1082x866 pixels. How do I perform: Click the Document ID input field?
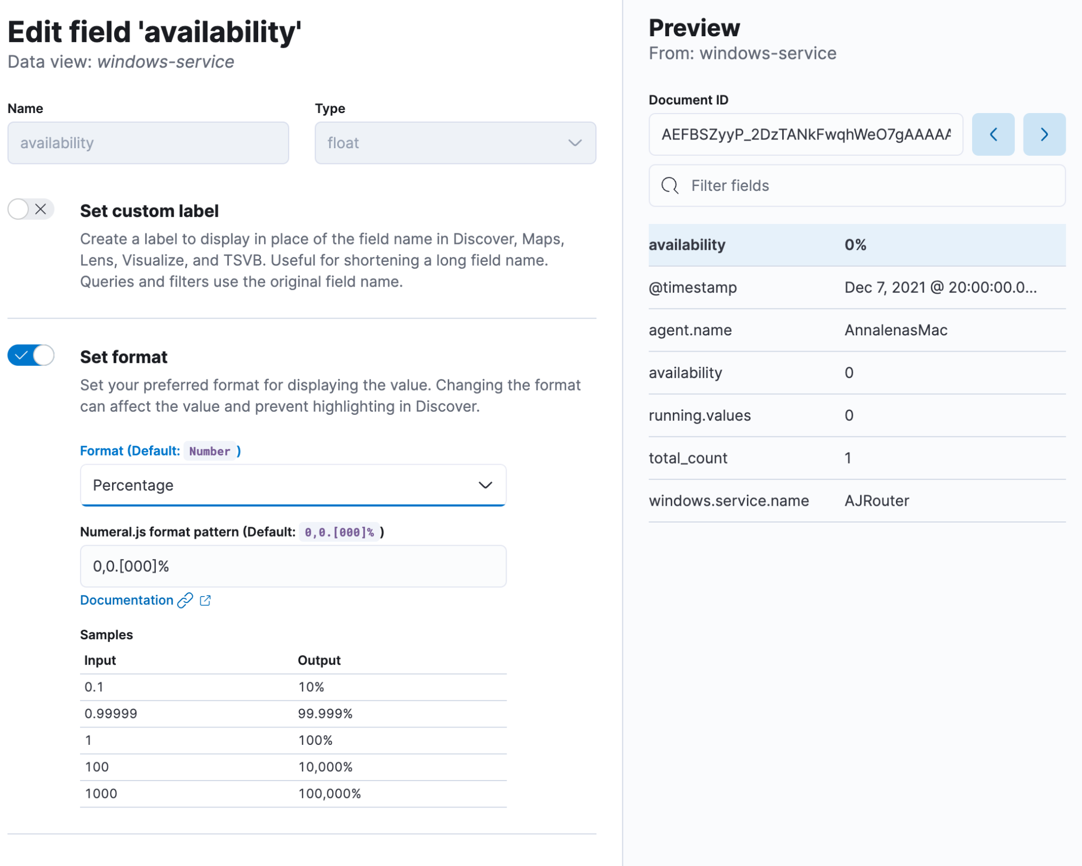tap(805, 134)
